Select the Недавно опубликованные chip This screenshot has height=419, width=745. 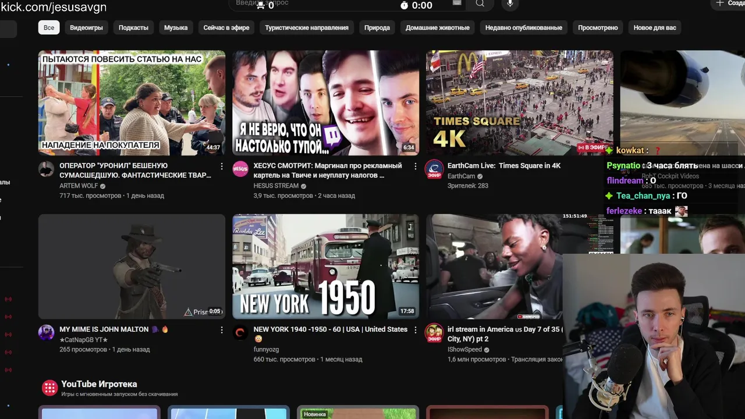point(524,27)
